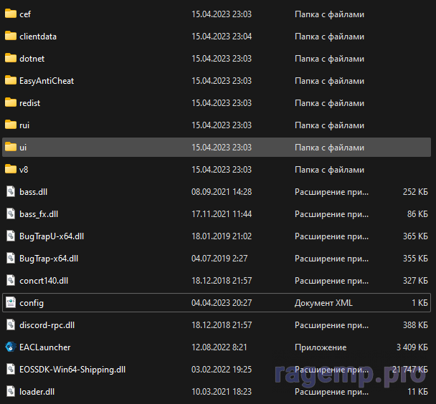Click date 04.07.2019 2:27
Image resolution: width=436 pixels, height=404 pixels.
[x=219, y=259]
